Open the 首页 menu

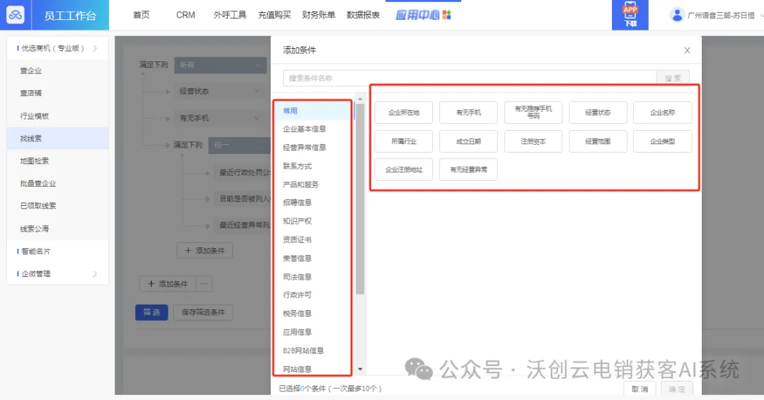click(x=141, y=15)
